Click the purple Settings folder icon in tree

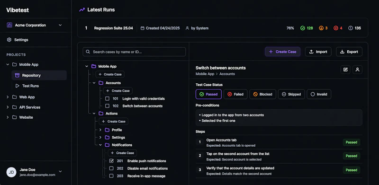[107, 137]
